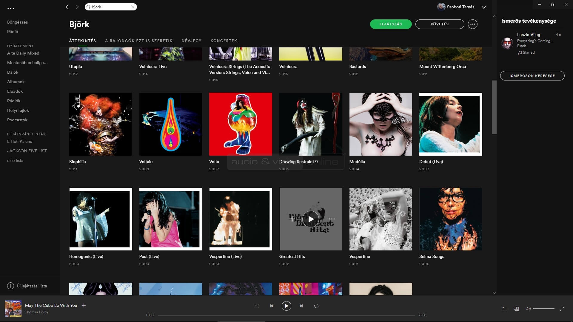Open the Greatest Hits cover's three-dot menu
The width and height of the screenshot is (573, 322).
click(332, 219)
